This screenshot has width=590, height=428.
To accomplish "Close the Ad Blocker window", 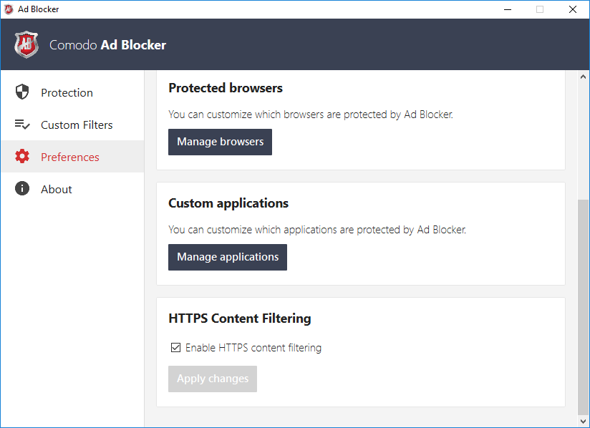I will pyautogui.click(x=572, y=9).
